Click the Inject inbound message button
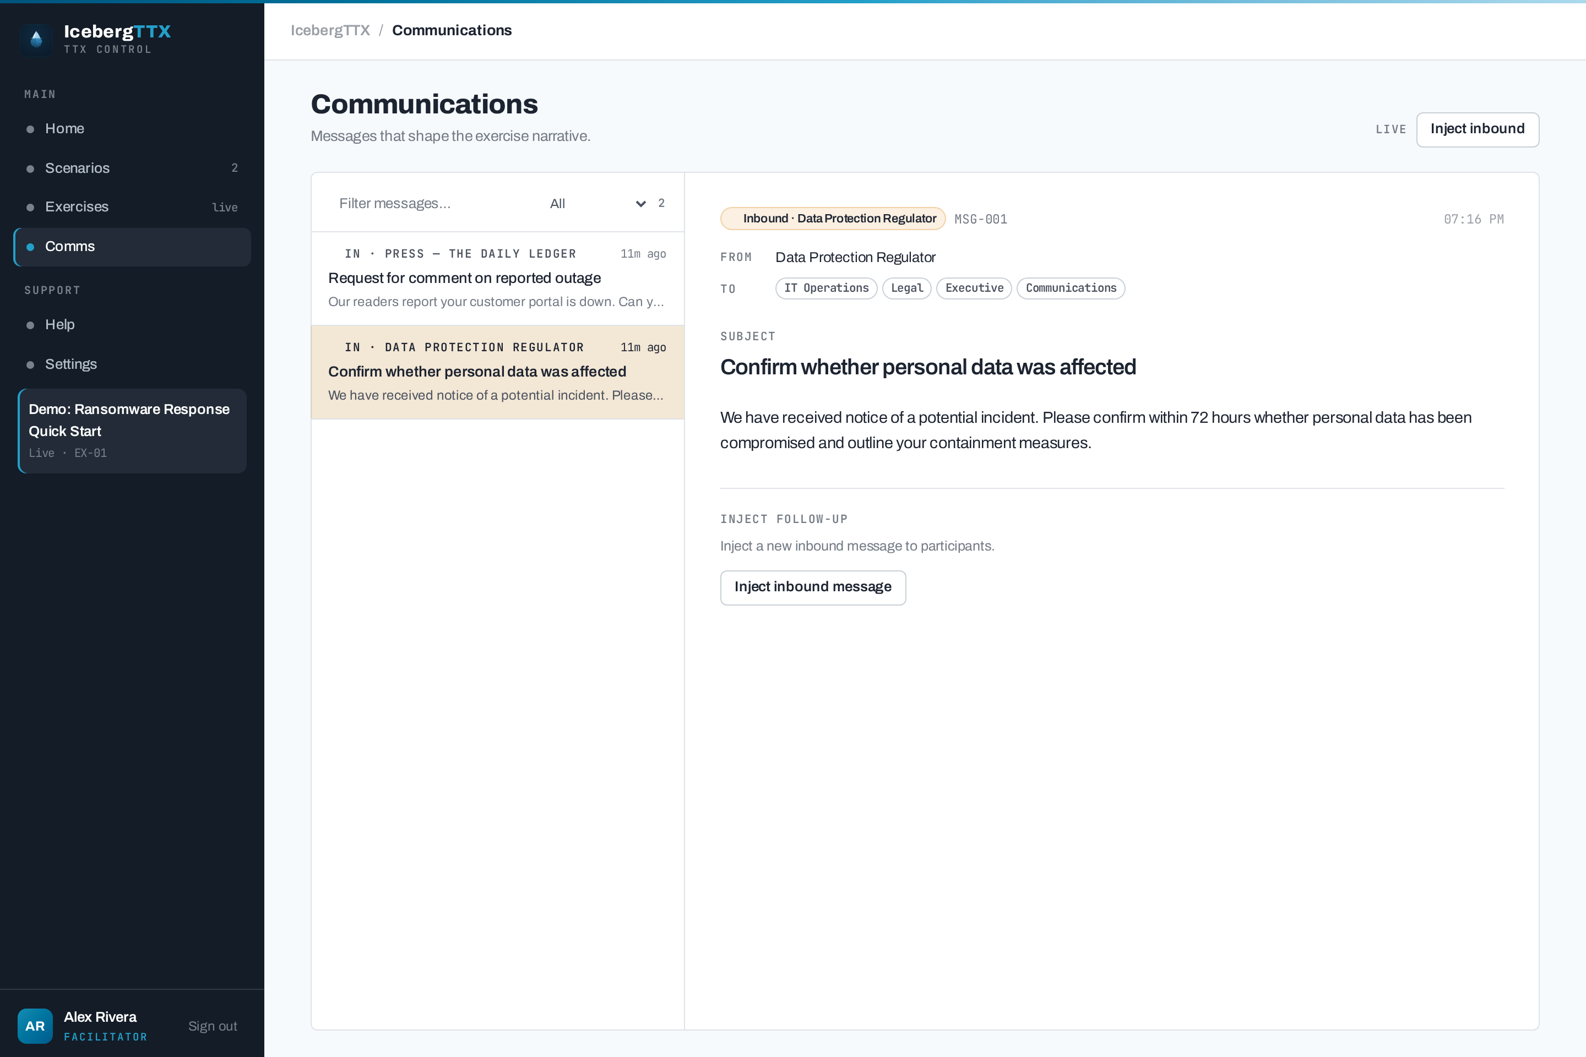This screenshot has height=1057, width=1586. click(813, 587)
